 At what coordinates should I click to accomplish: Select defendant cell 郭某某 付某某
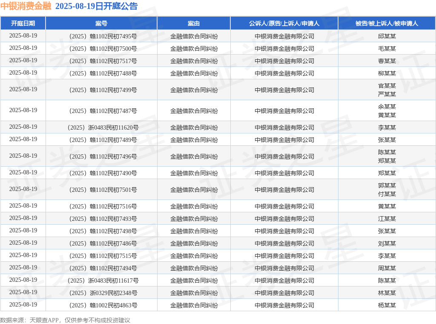click(x=387, y=190)
